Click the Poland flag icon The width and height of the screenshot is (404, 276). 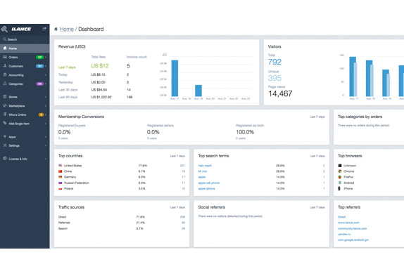tap(61, 188)
